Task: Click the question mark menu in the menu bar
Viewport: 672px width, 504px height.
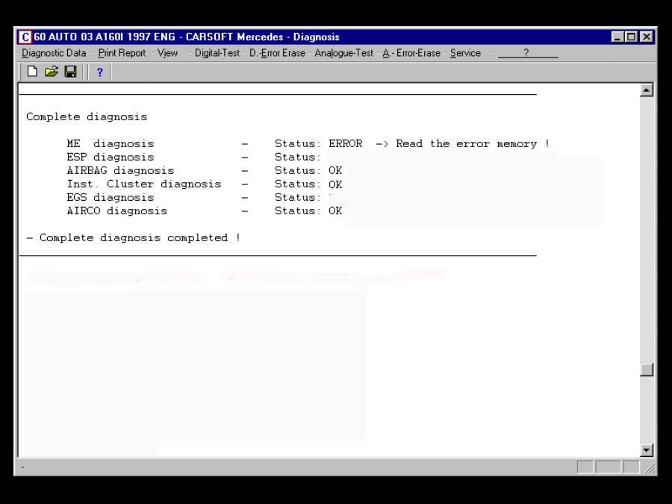Action: (x=526, y=53)
